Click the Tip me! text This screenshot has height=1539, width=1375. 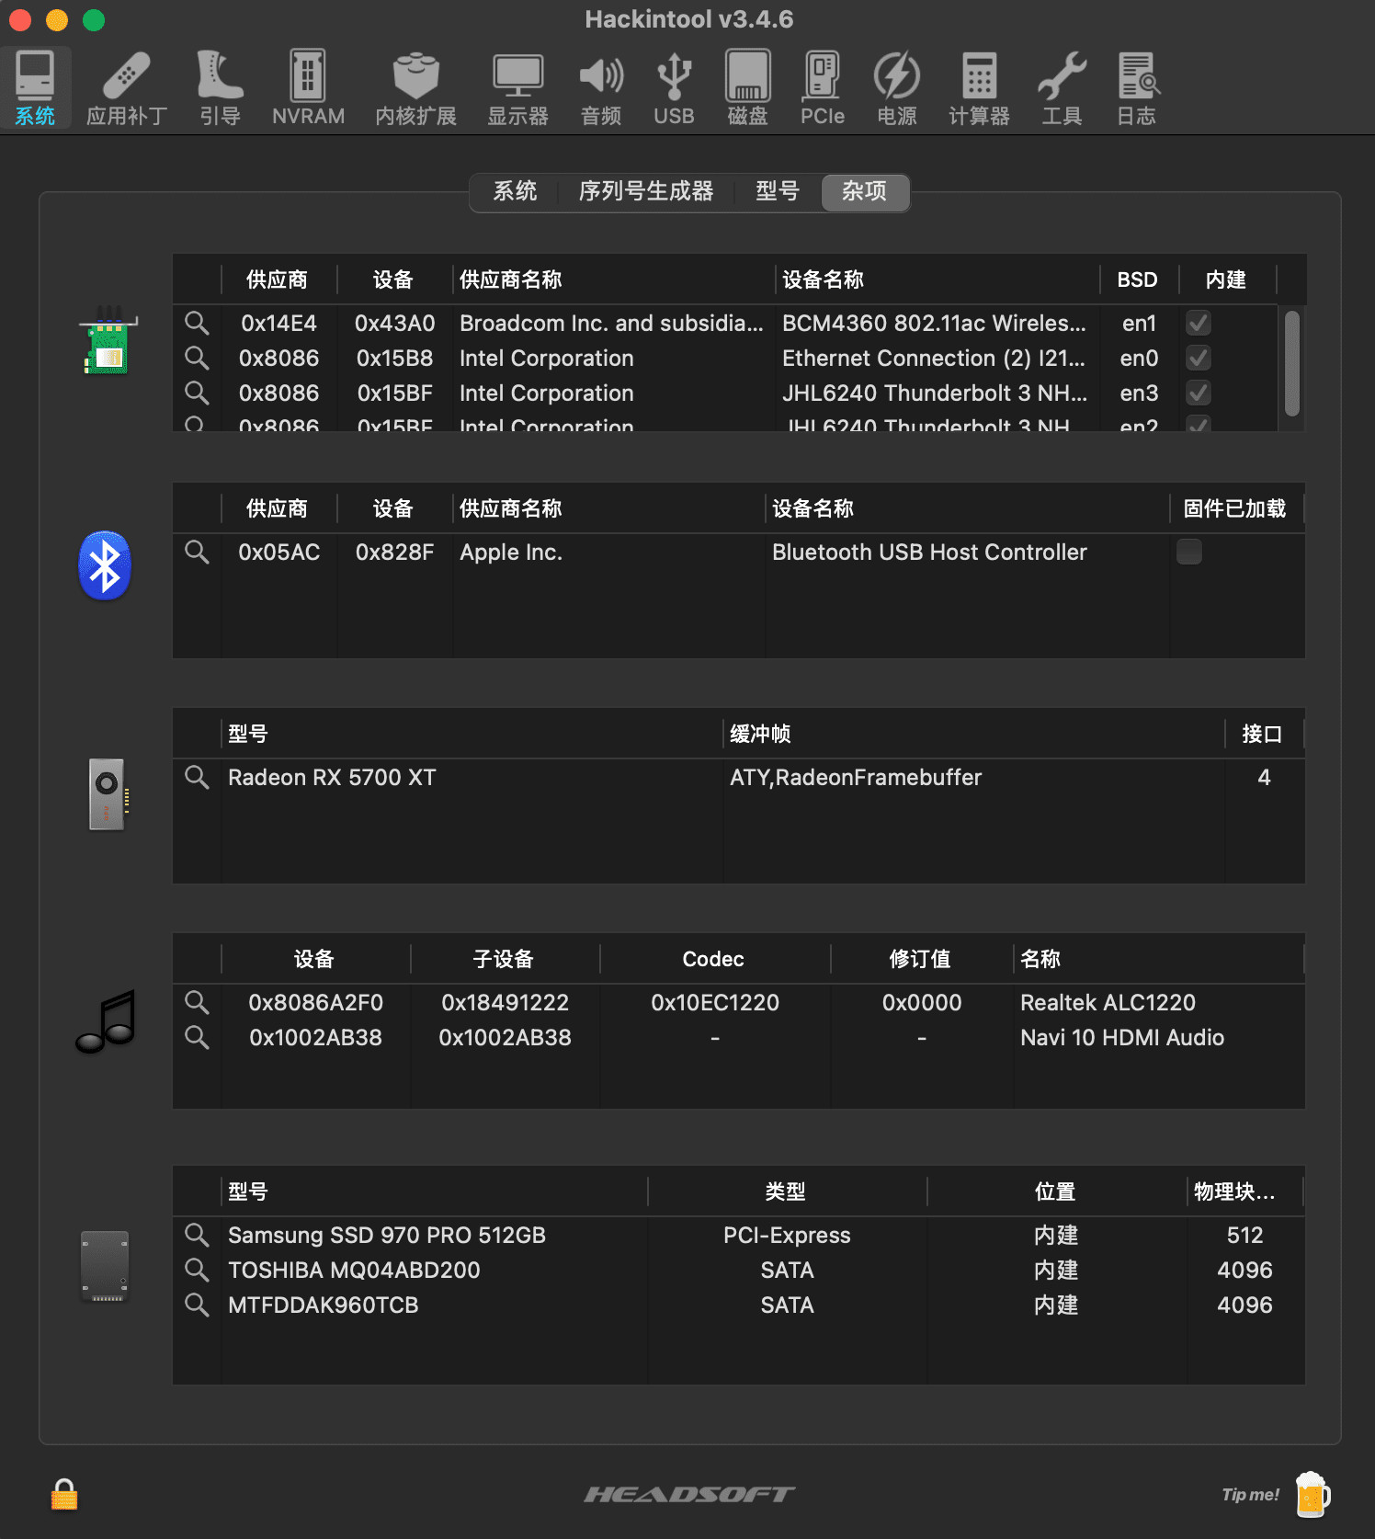pos(1250,1495)
